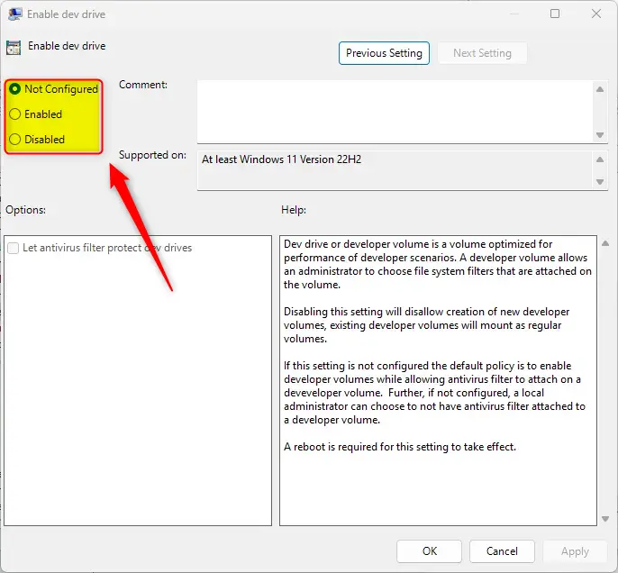
Task: Click the Comment label
Action: click(x=143, y=85)
